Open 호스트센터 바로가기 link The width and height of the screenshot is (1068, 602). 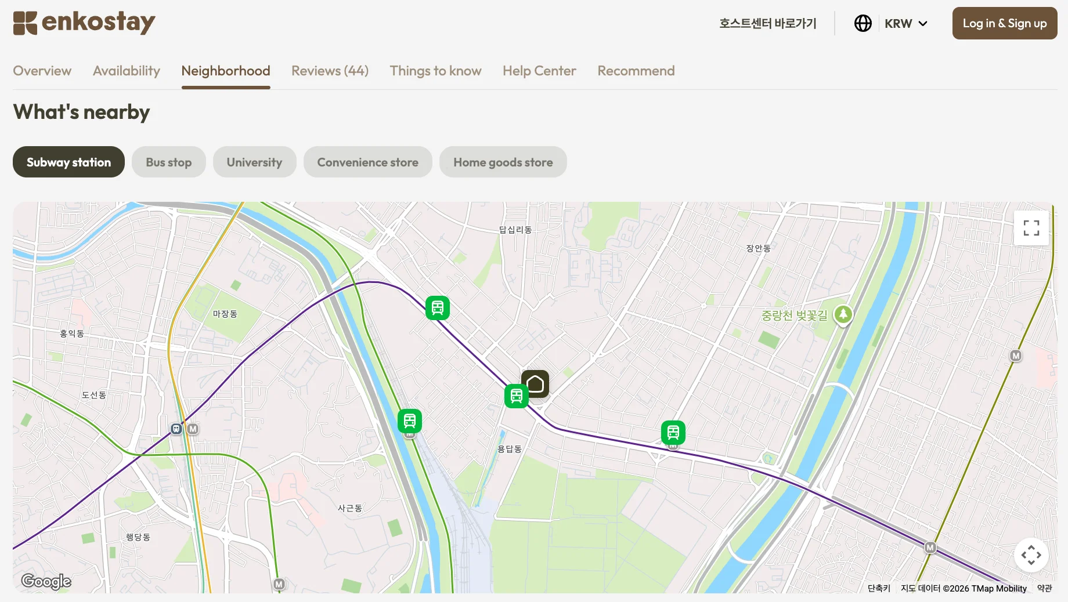(767, 23)
